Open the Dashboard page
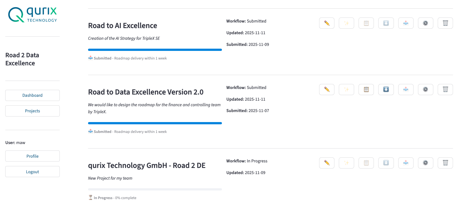 [x=32, y=95]
